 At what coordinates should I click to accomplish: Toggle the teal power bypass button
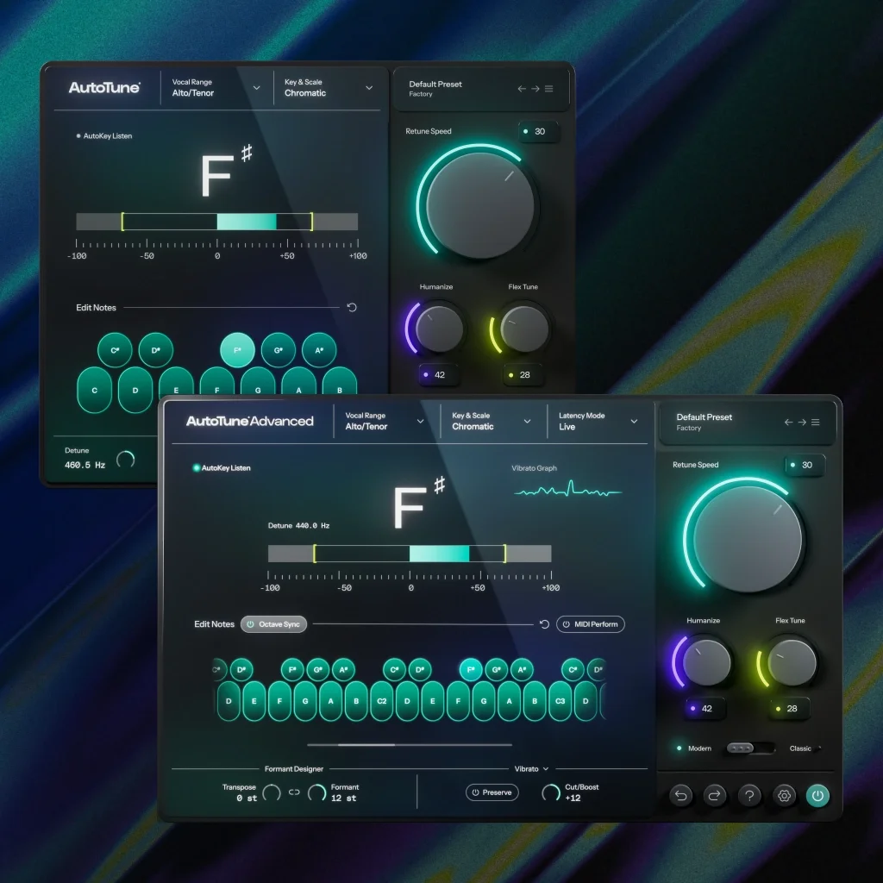click(817, 795)
